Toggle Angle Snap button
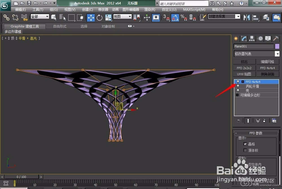282x189 pixels. [175, 18]
